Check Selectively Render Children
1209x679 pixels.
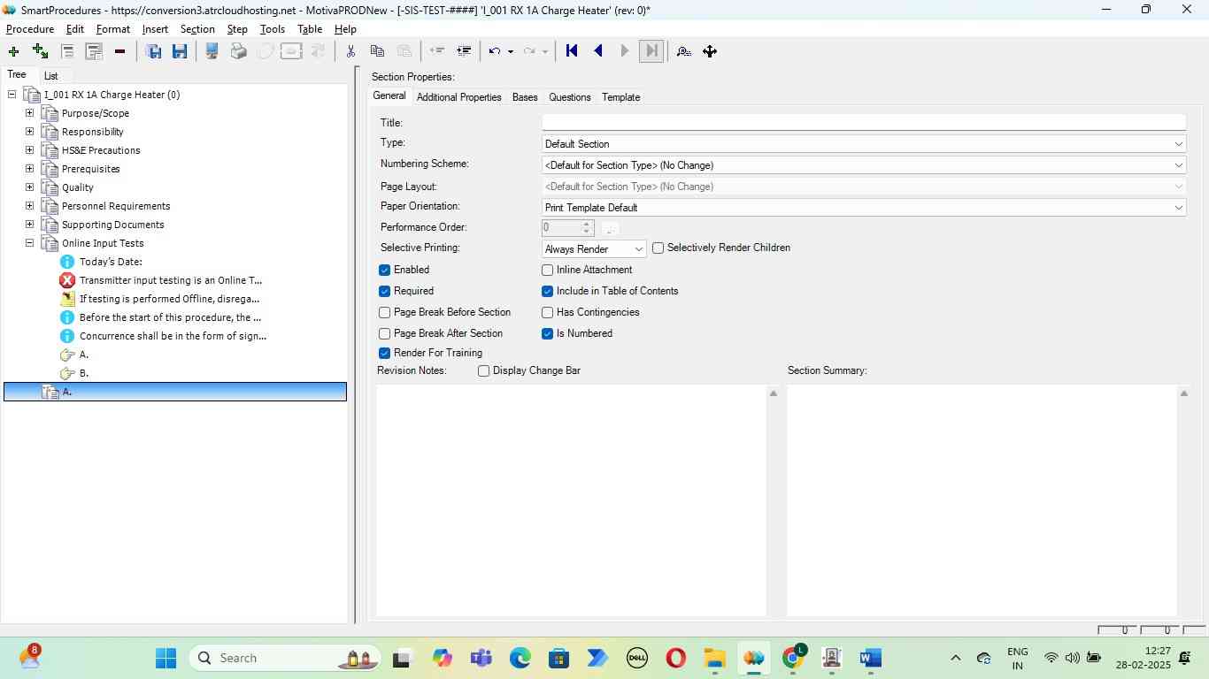click(x=658, y=248)
